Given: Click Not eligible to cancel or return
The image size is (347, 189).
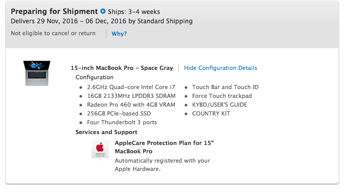Looking at the screenshot, I should pyautogui.click(x=53, y=33).
